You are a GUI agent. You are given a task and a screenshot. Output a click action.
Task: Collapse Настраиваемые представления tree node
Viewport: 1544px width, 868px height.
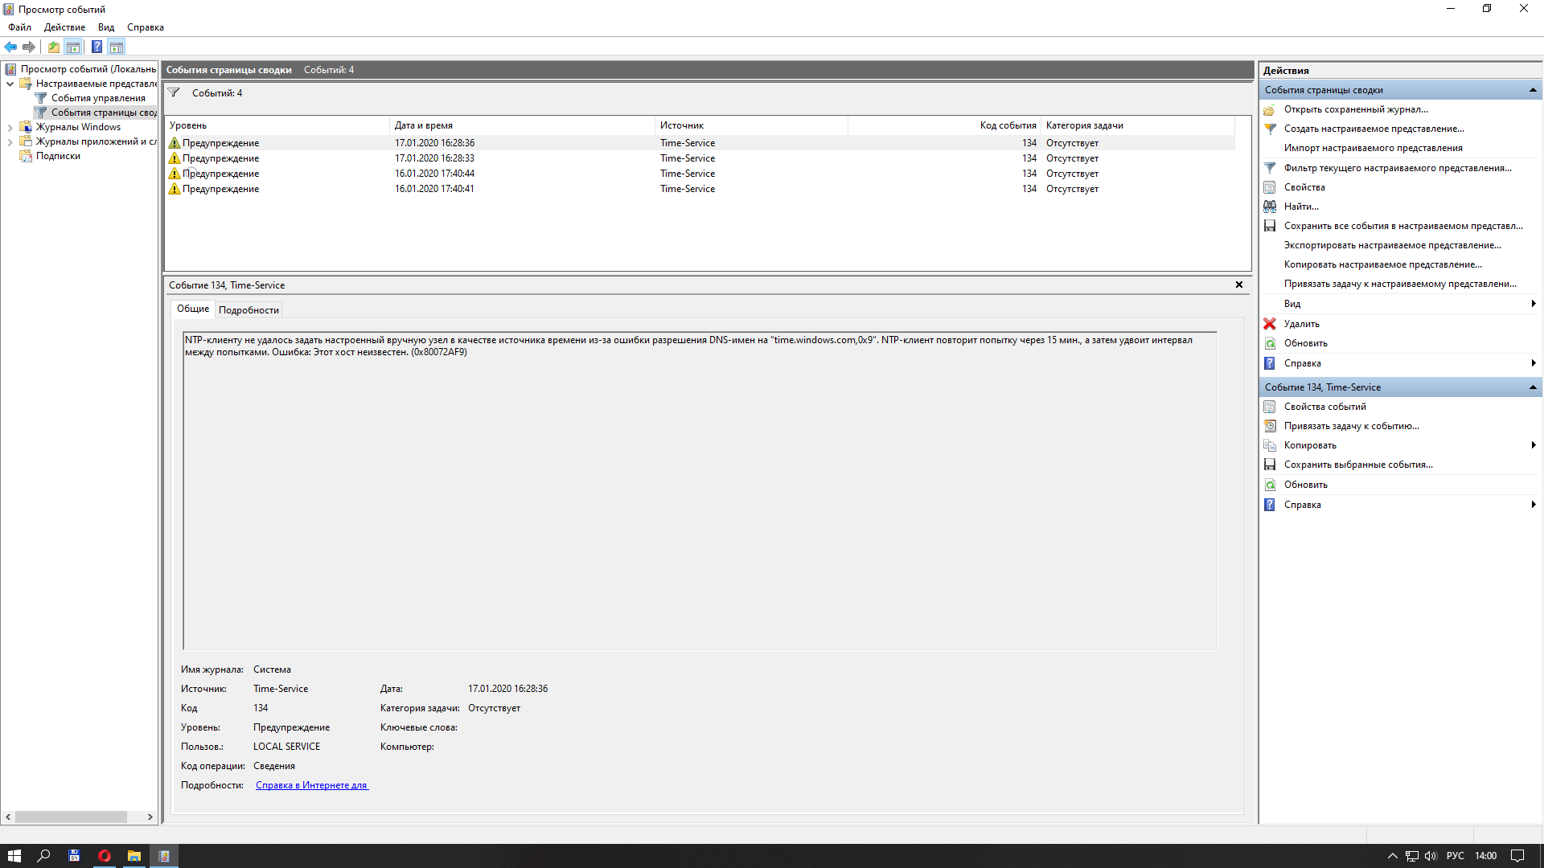coord(10,84)
